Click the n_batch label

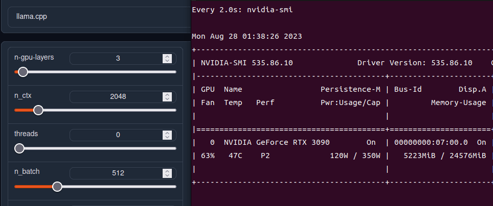27,172
